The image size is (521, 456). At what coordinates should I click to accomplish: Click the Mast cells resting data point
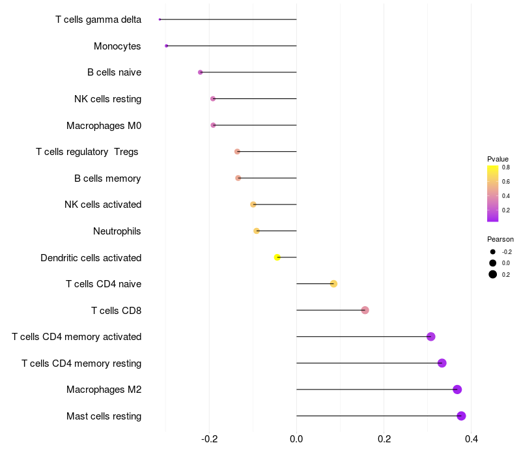[461, 416]
